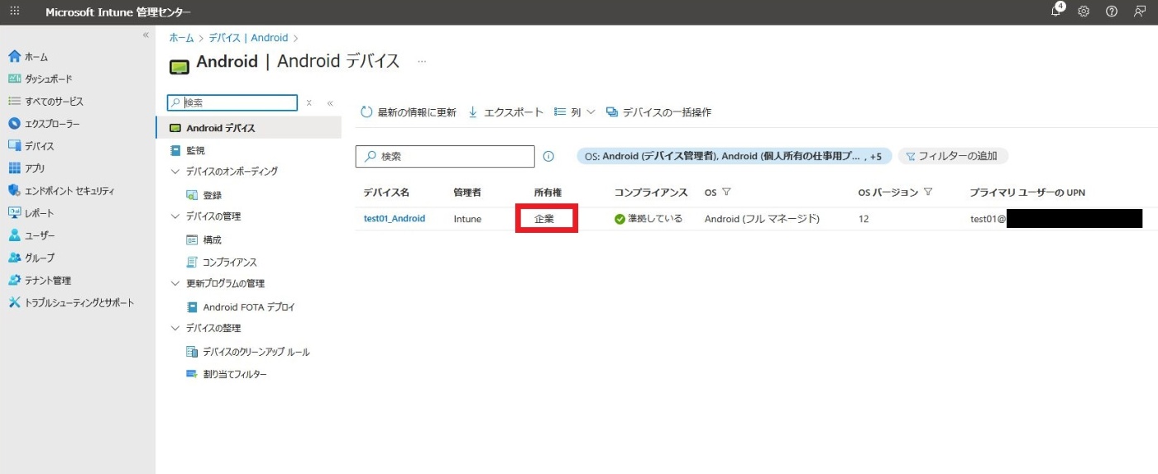This screenshot has width=1158, height=474.
Task: Click the フィルターの追加 button
Action: (x=952, y=156)
